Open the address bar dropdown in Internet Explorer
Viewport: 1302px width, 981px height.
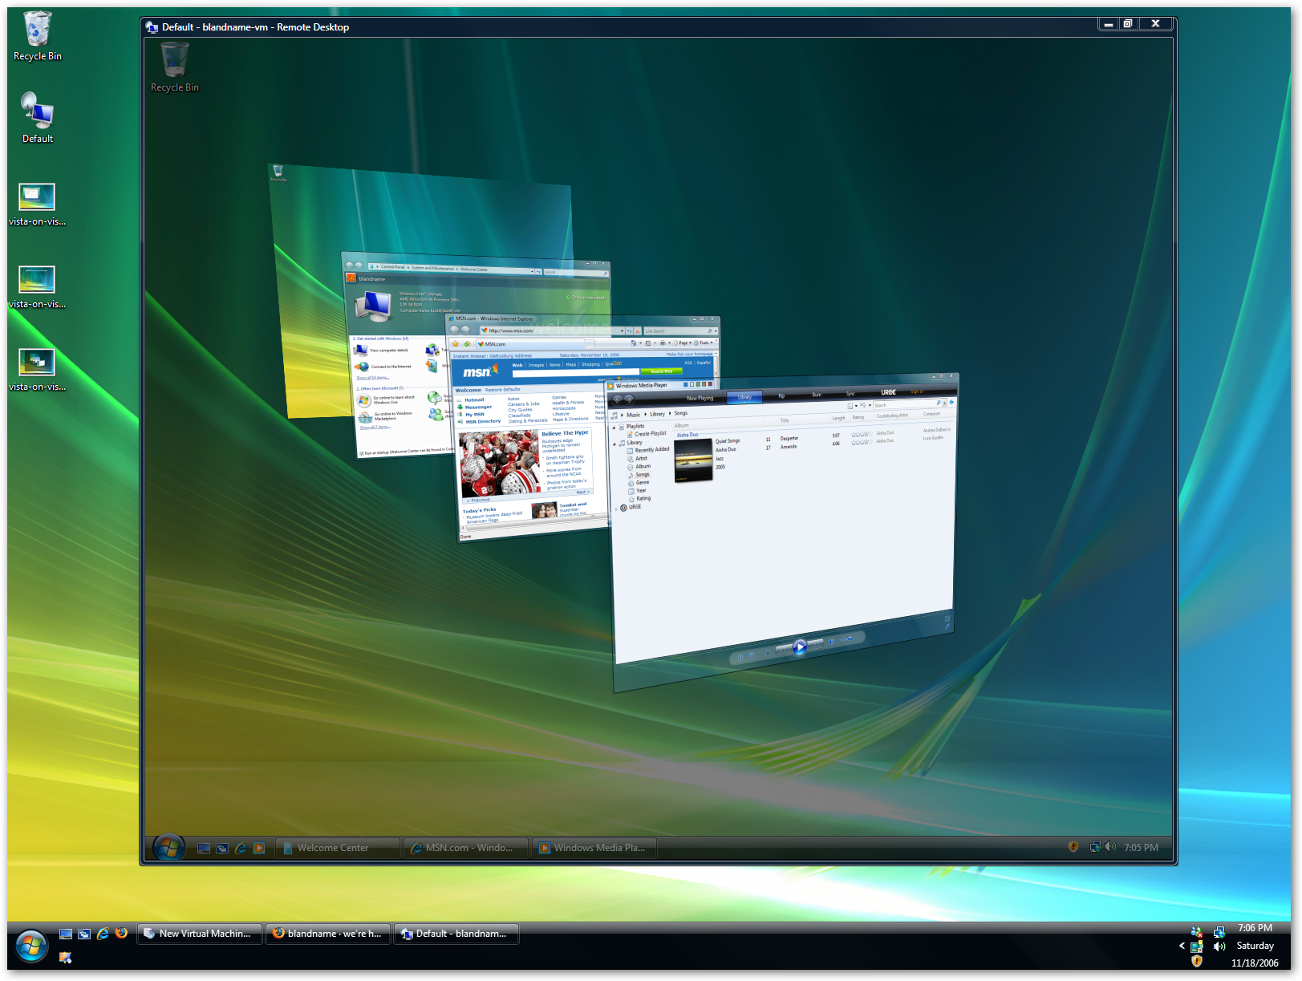[x=622, y=330]
